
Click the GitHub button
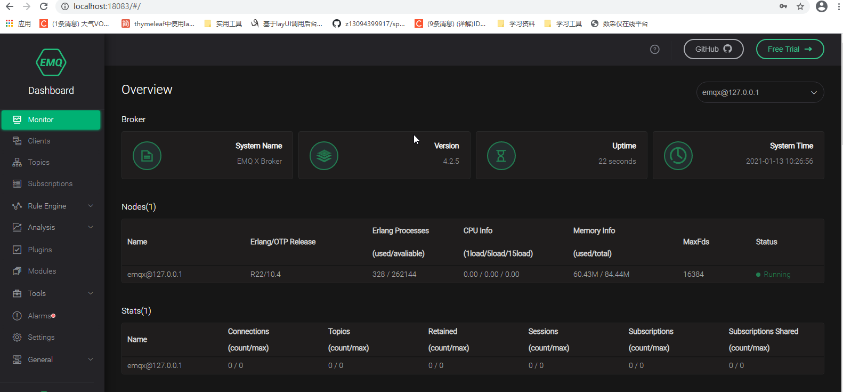click(714, 49)
